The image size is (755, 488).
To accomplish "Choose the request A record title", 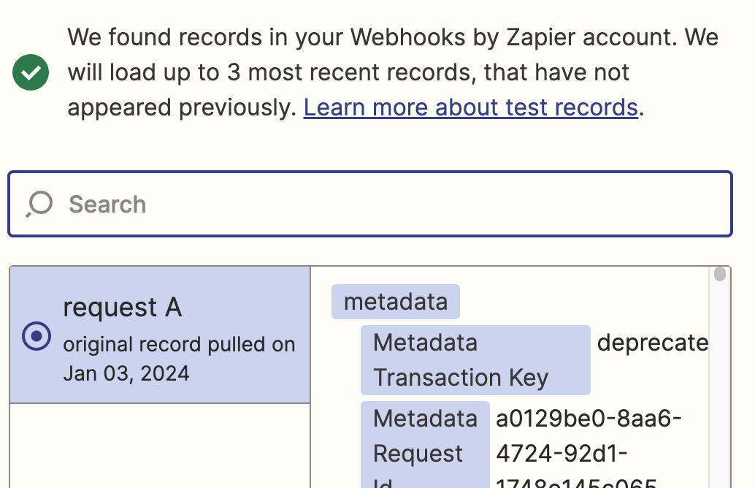I will tap(122, 308).
